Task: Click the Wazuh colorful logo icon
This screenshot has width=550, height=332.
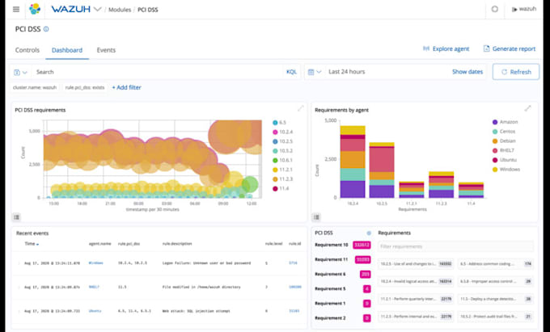Action: [x=35, y=9]
